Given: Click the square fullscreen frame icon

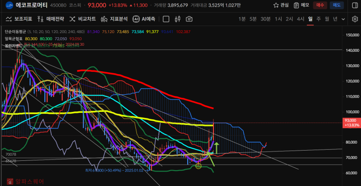Looking at the screenshot, I should 166,19.
